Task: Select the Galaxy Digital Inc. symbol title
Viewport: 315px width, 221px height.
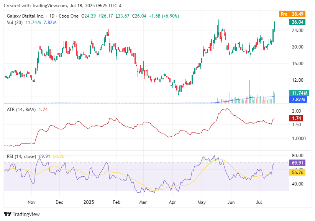Action: pos(26,16)
